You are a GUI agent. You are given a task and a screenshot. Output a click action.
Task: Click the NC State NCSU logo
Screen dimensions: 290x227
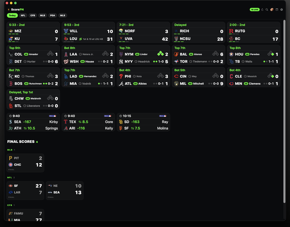[176, 39]
